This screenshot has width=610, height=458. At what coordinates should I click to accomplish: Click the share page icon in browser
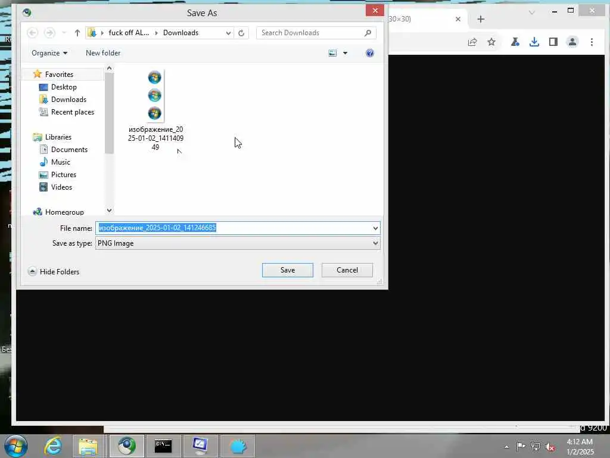[472, 42]
